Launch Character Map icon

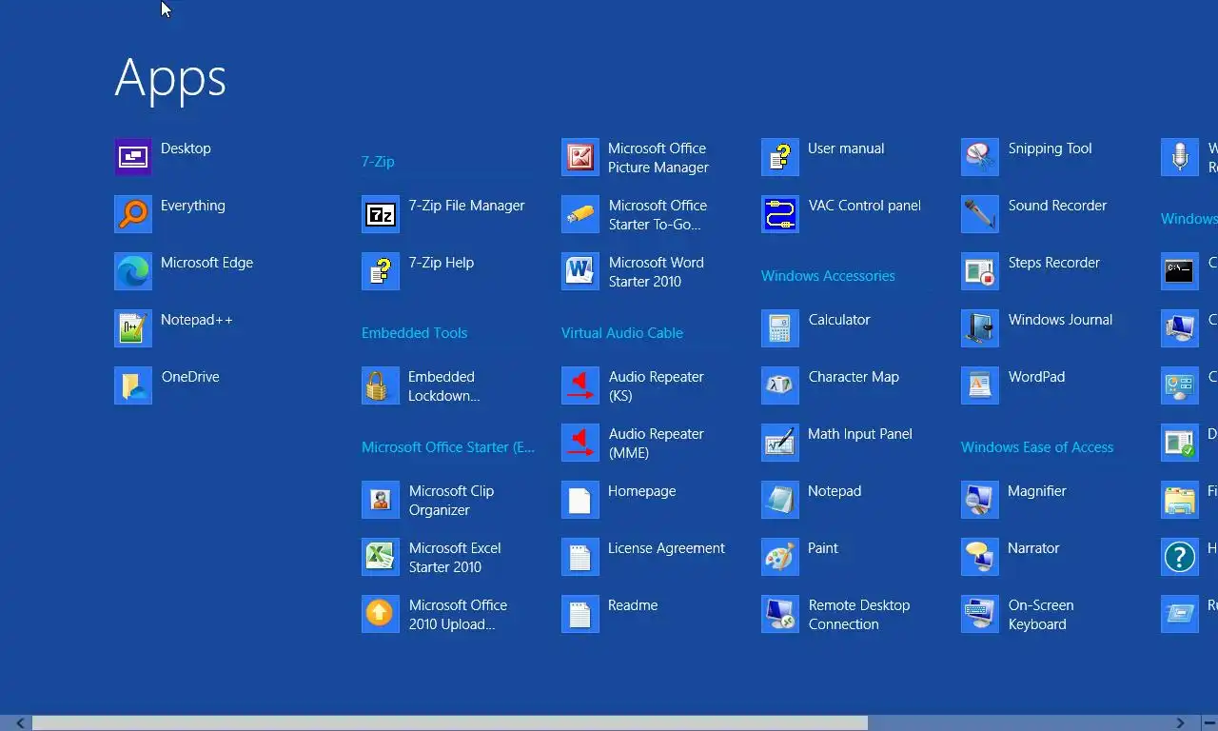coord(780,385)
